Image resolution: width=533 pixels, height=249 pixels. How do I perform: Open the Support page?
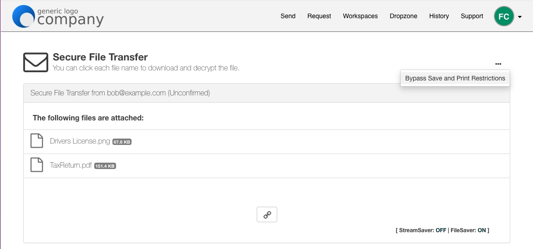tap(472, 16)
